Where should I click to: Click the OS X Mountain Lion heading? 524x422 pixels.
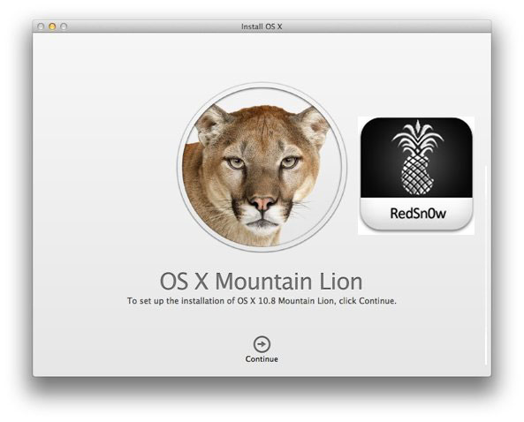262,281
